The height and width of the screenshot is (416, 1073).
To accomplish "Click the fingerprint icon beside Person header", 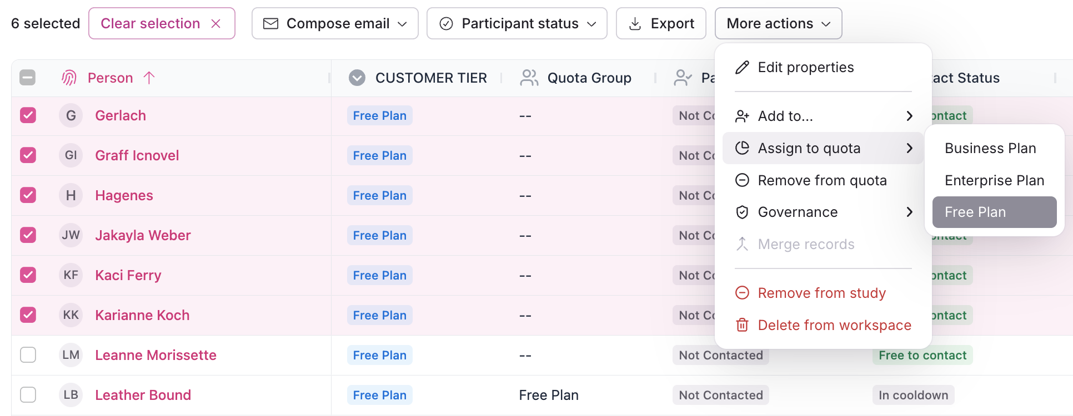I will [69, 78].
